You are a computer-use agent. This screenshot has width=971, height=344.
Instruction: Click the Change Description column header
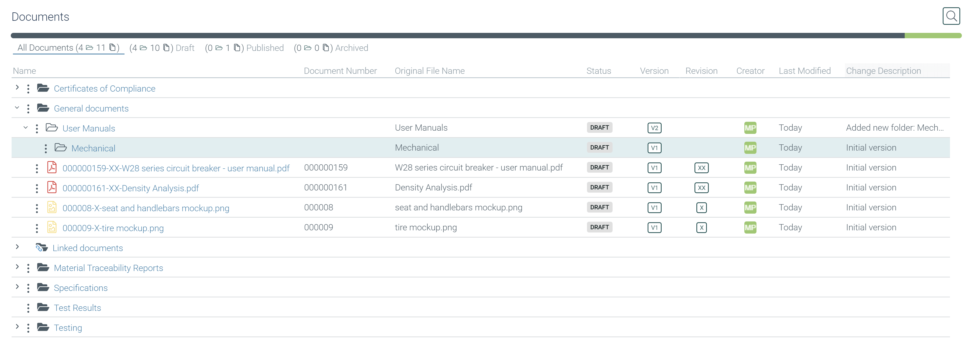tap(883, 71)
